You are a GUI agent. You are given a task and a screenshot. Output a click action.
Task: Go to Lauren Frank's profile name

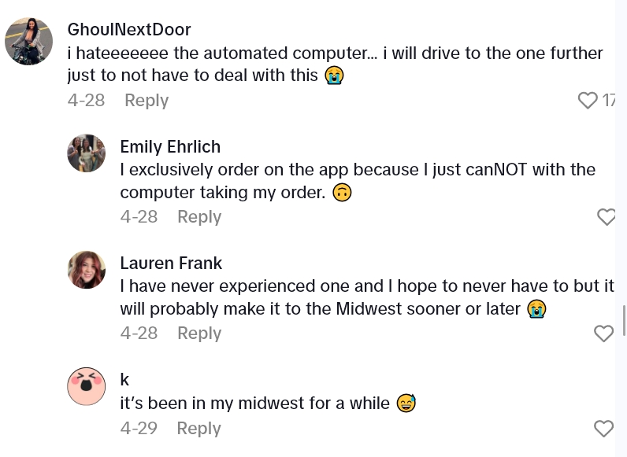(x=171, y=264)
